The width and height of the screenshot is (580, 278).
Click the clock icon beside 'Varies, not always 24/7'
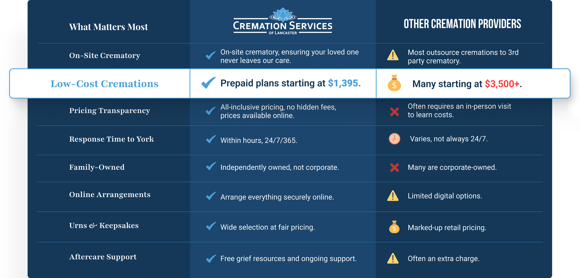[394, 139]
